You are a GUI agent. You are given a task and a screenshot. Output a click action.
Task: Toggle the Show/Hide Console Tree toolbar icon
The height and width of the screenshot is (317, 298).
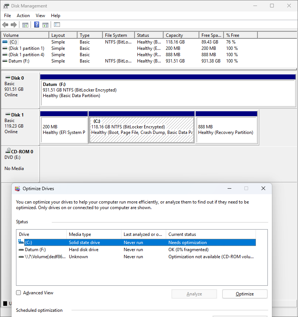(25, 25)
